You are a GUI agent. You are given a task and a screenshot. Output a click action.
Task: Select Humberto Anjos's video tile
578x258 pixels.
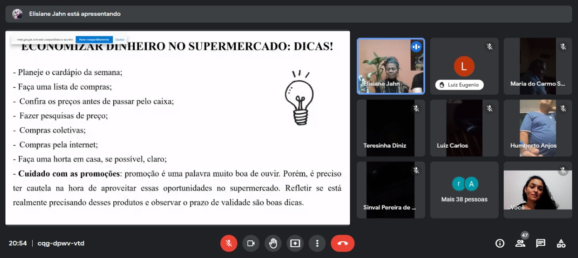click(537, 128)
